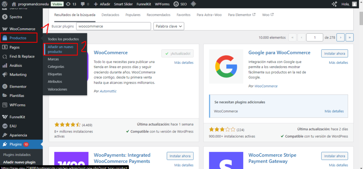This screenshot has height=169, width=363.
Task: Switch to the Destacados tab
Action: point(111,15)
